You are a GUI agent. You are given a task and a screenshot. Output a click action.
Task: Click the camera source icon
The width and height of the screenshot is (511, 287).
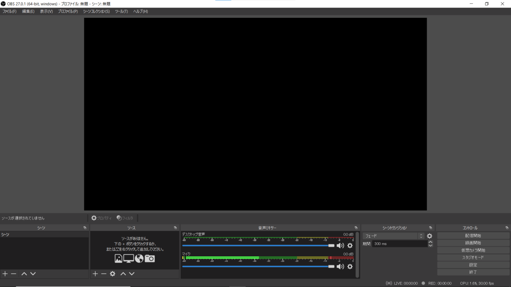click(x=149, y=259)
